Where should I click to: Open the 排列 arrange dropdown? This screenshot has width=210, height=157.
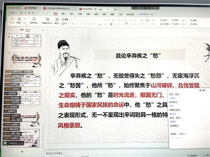[176, 24]
